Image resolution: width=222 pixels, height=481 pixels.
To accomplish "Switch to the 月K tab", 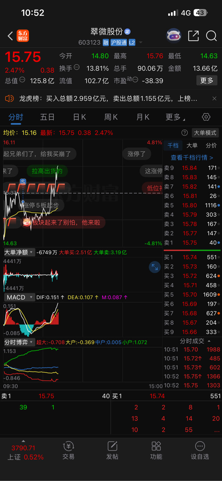I will (x=143, y=117).
